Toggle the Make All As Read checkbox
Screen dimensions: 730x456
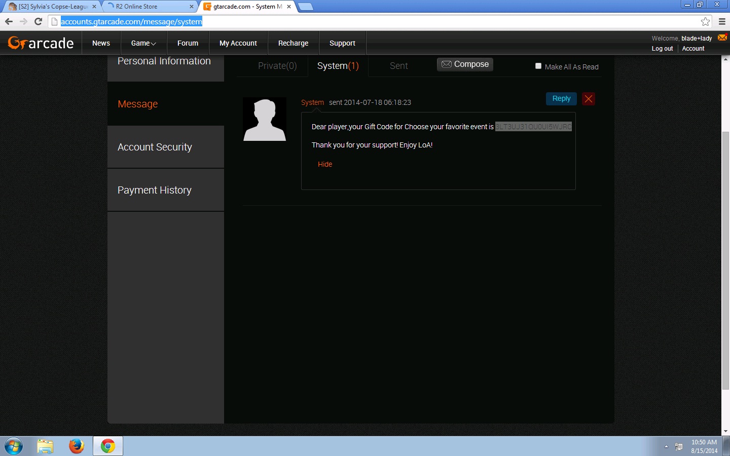pyautogui.click(x=538, y=66)
